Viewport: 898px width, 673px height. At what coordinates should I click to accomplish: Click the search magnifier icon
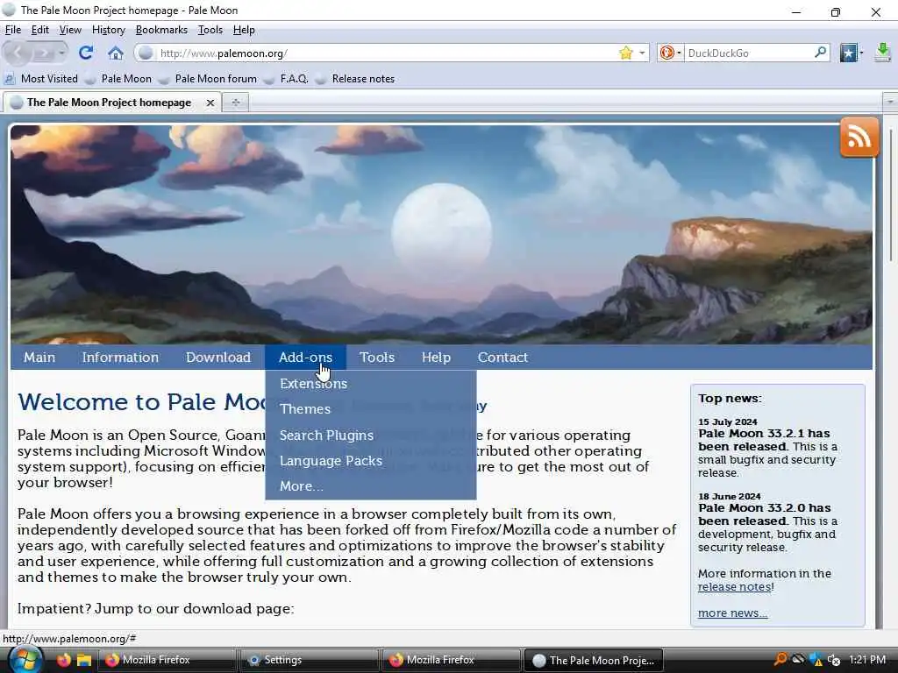tap(820, 52)
